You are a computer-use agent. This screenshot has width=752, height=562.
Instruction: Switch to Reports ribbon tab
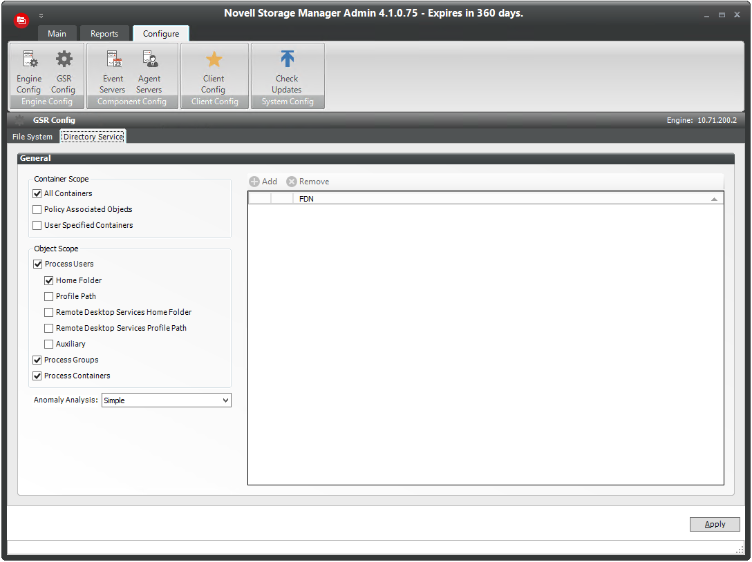coord(104,34)
